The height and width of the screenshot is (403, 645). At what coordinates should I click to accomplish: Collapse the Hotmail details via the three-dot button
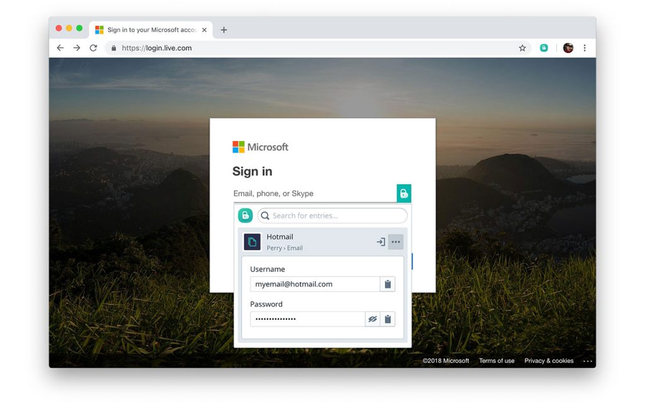tap(396, 242)
